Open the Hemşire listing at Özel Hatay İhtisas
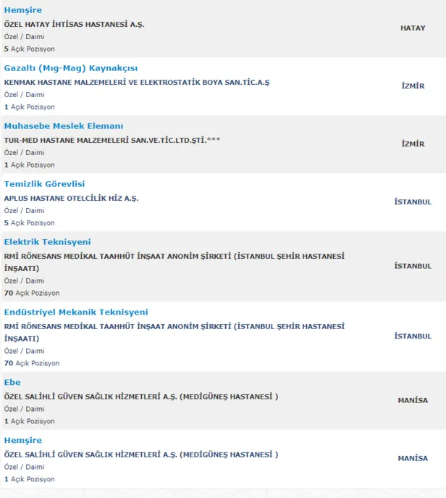This screenshot has height=498, width=446. tap(22, 10)
